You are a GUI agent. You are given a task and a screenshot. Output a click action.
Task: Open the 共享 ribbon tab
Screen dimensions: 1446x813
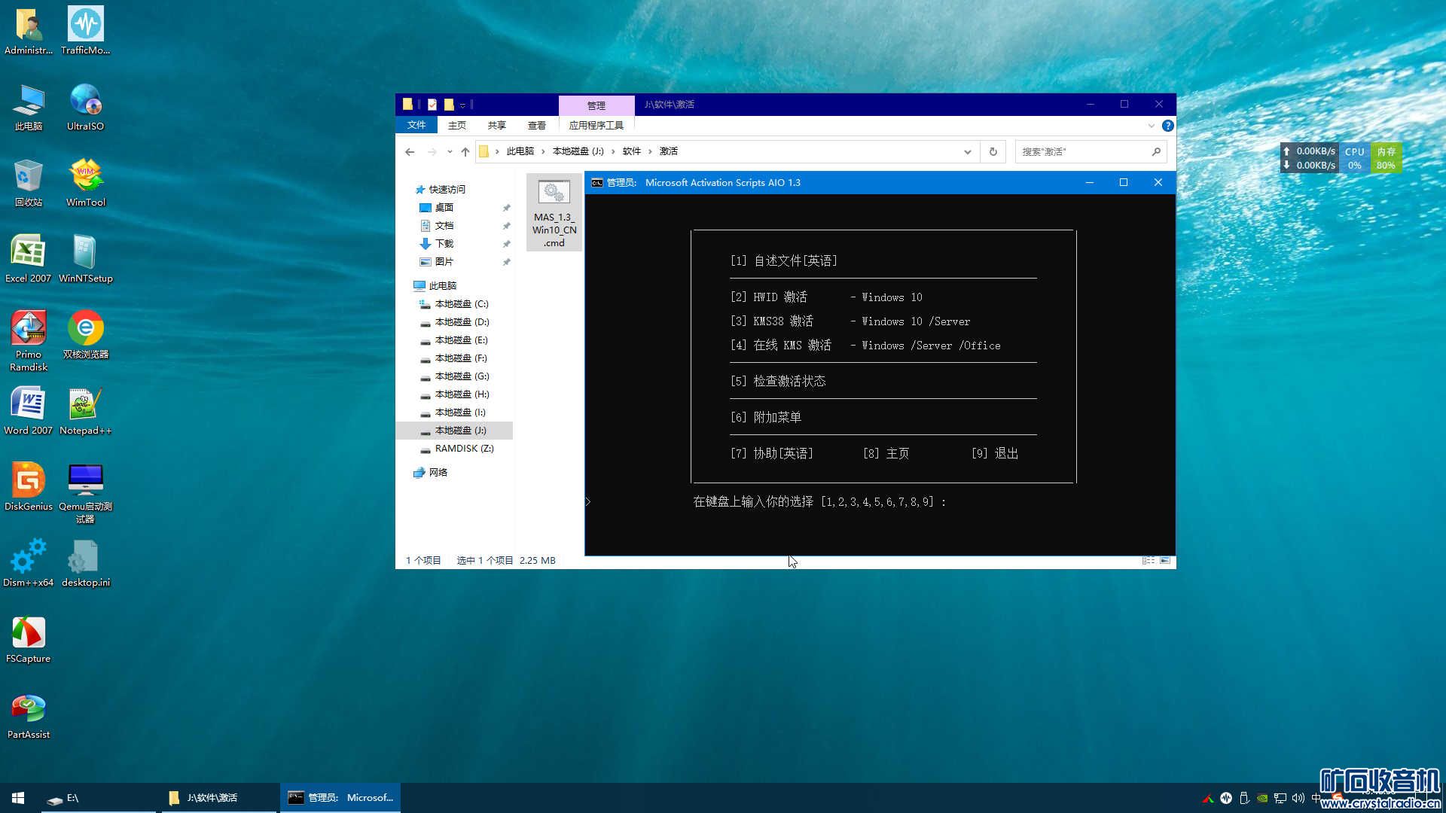point(496,126)
